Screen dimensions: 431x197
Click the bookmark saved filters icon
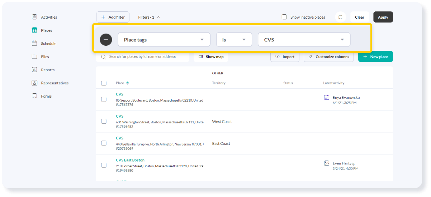(340, 17)
